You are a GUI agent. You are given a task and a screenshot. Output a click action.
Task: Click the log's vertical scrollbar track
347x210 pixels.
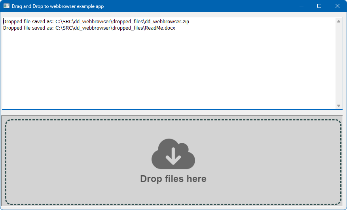click(338, 63)
